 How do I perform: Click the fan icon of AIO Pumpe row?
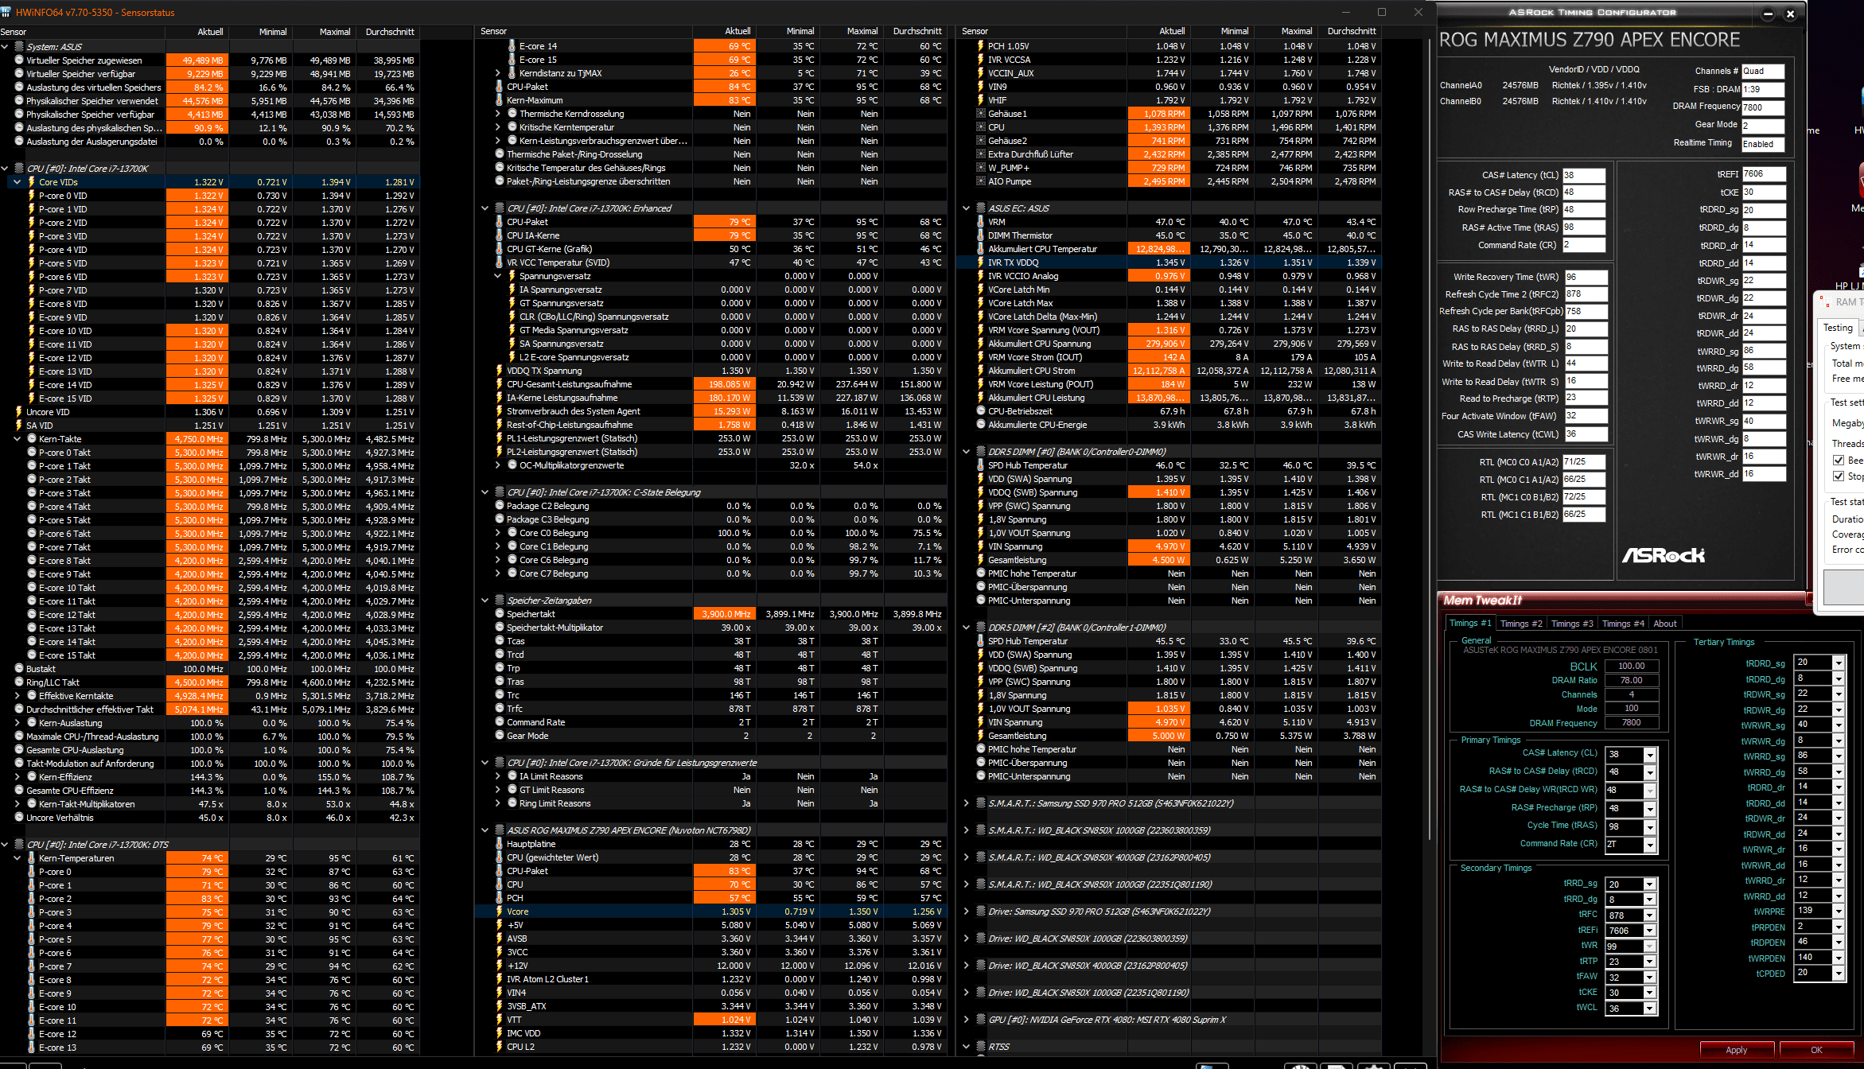pos(981,181)
